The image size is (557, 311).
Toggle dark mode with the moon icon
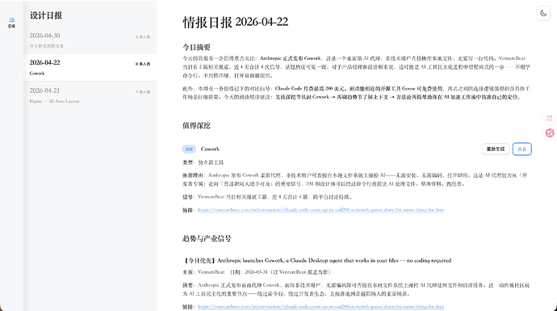click(x=543, y=14)
